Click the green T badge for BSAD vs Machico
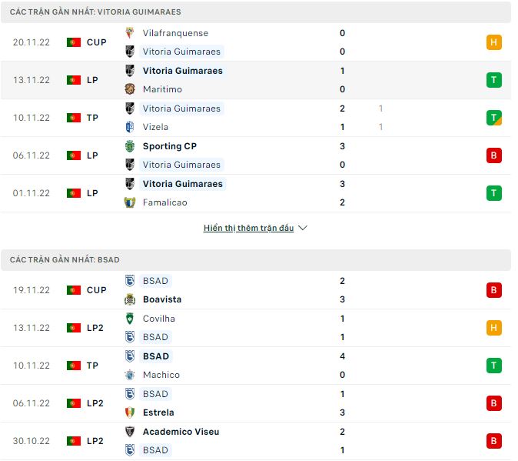518x461 pixels. (x=494, y=366)
